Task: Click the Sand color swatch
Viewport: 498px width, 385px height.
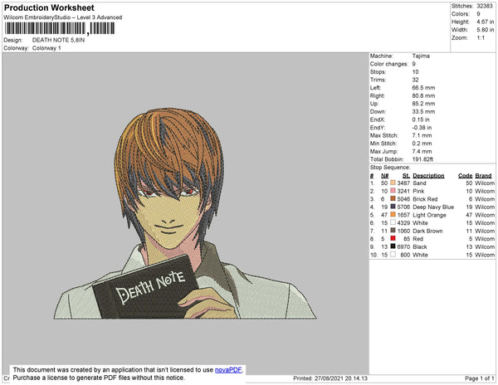Action: (x=393, y=183)
